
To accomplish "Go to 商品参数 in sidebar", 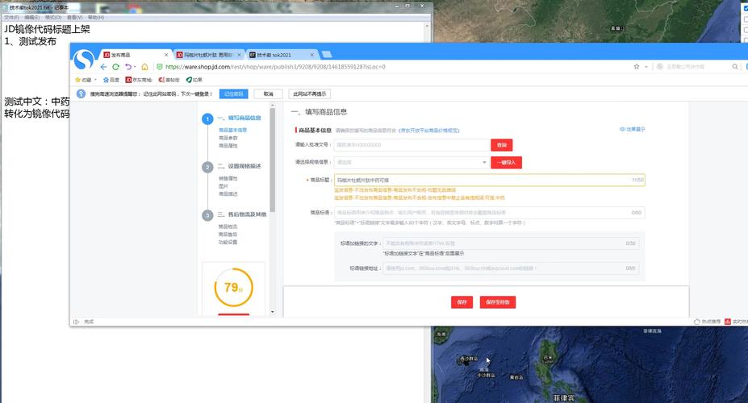I will [x=228, y=138].
